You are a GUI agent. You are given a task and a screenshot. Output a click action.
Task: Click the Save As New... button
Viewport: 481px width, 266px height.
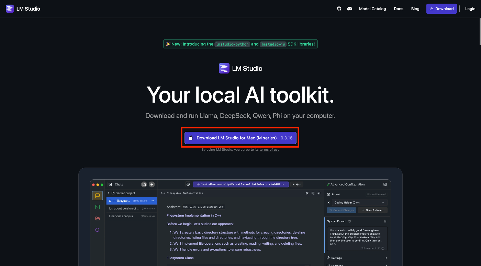click(x=373, y=210)
